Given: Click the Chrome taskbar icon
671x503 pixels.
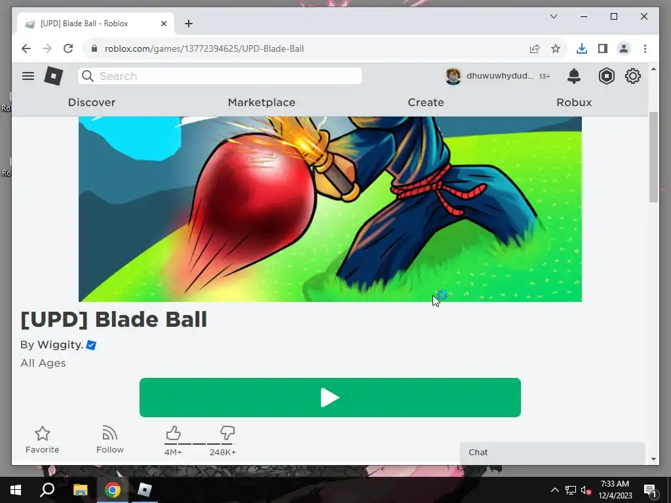Looking at the screenshot, I should 113,490.
